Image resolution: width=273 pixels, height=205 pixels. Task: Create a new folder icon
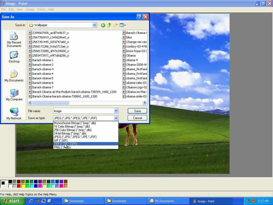click(115, 25)
